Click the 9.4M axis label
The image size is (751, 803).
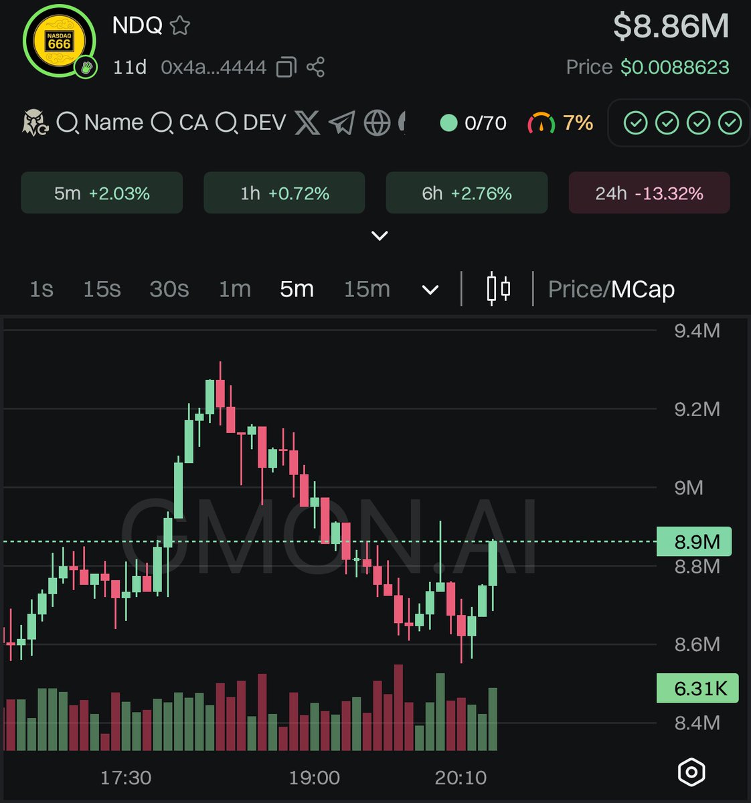tap(697, 331)
